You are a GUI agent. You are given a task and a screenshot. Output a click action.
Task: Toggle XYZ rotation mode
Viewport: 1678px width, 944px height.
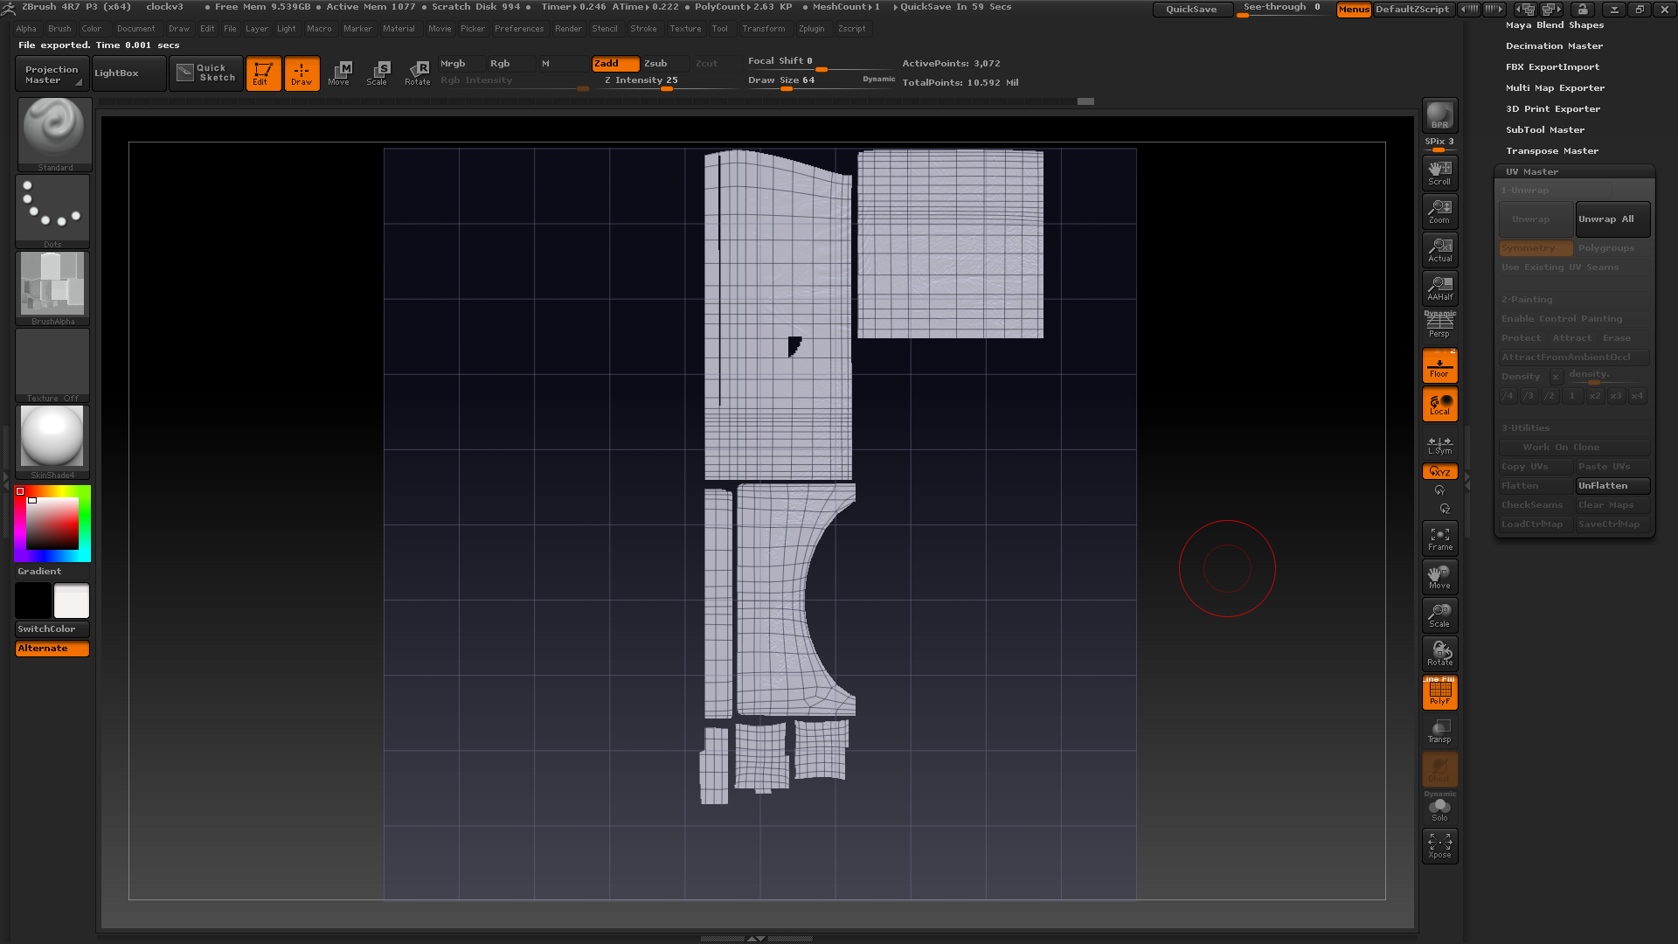[1439, 472]
